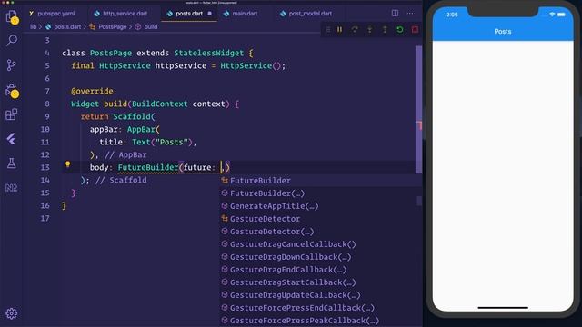Open editor more actions menu
Screen dimensions: 582x327
410,14
